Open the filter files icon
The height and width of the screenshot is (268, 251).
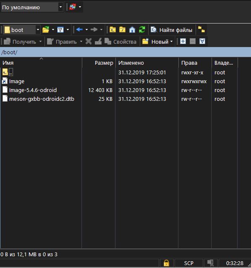pos(60,30)
